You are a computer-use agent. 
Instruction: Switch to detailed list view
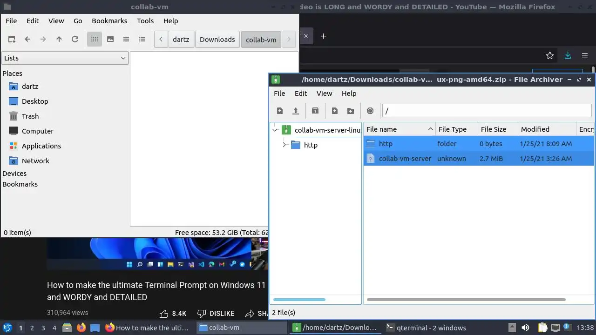tap(142, 39)
